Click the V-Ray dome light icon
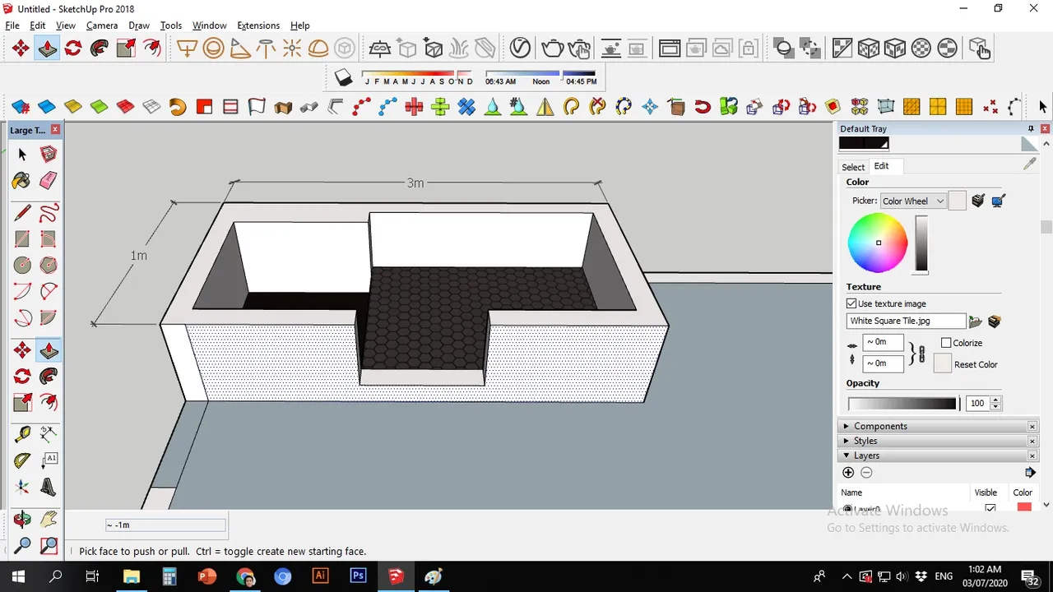This screenshot has height=592, width=1053. (318, 49)
